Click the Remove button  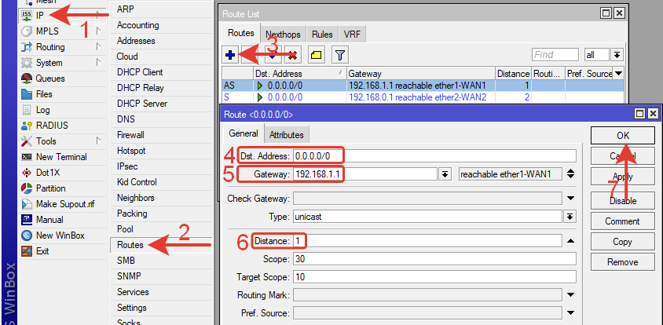click(623, 262)
